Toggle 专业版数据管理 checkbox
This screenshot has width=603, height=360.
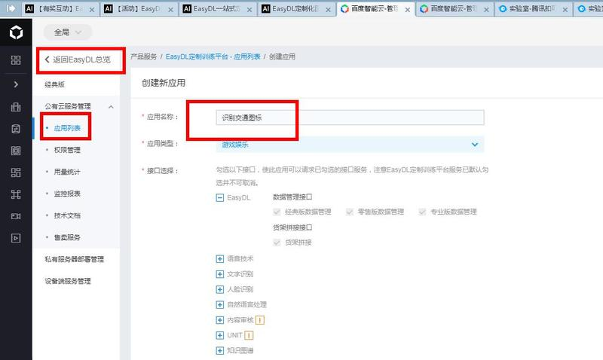pyautogui.click(x=422, y=212)
